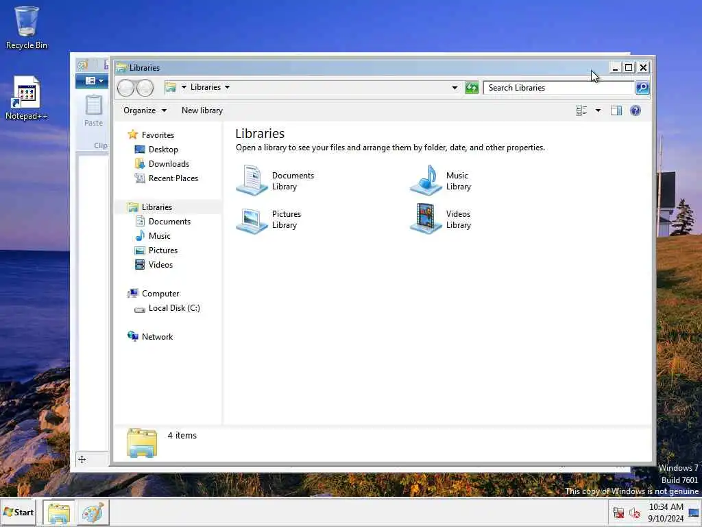The width and height of the screenshot is (702, 527).
Task: Click Windows Explorer taskbar icon
Action: [x=59, y=513]
